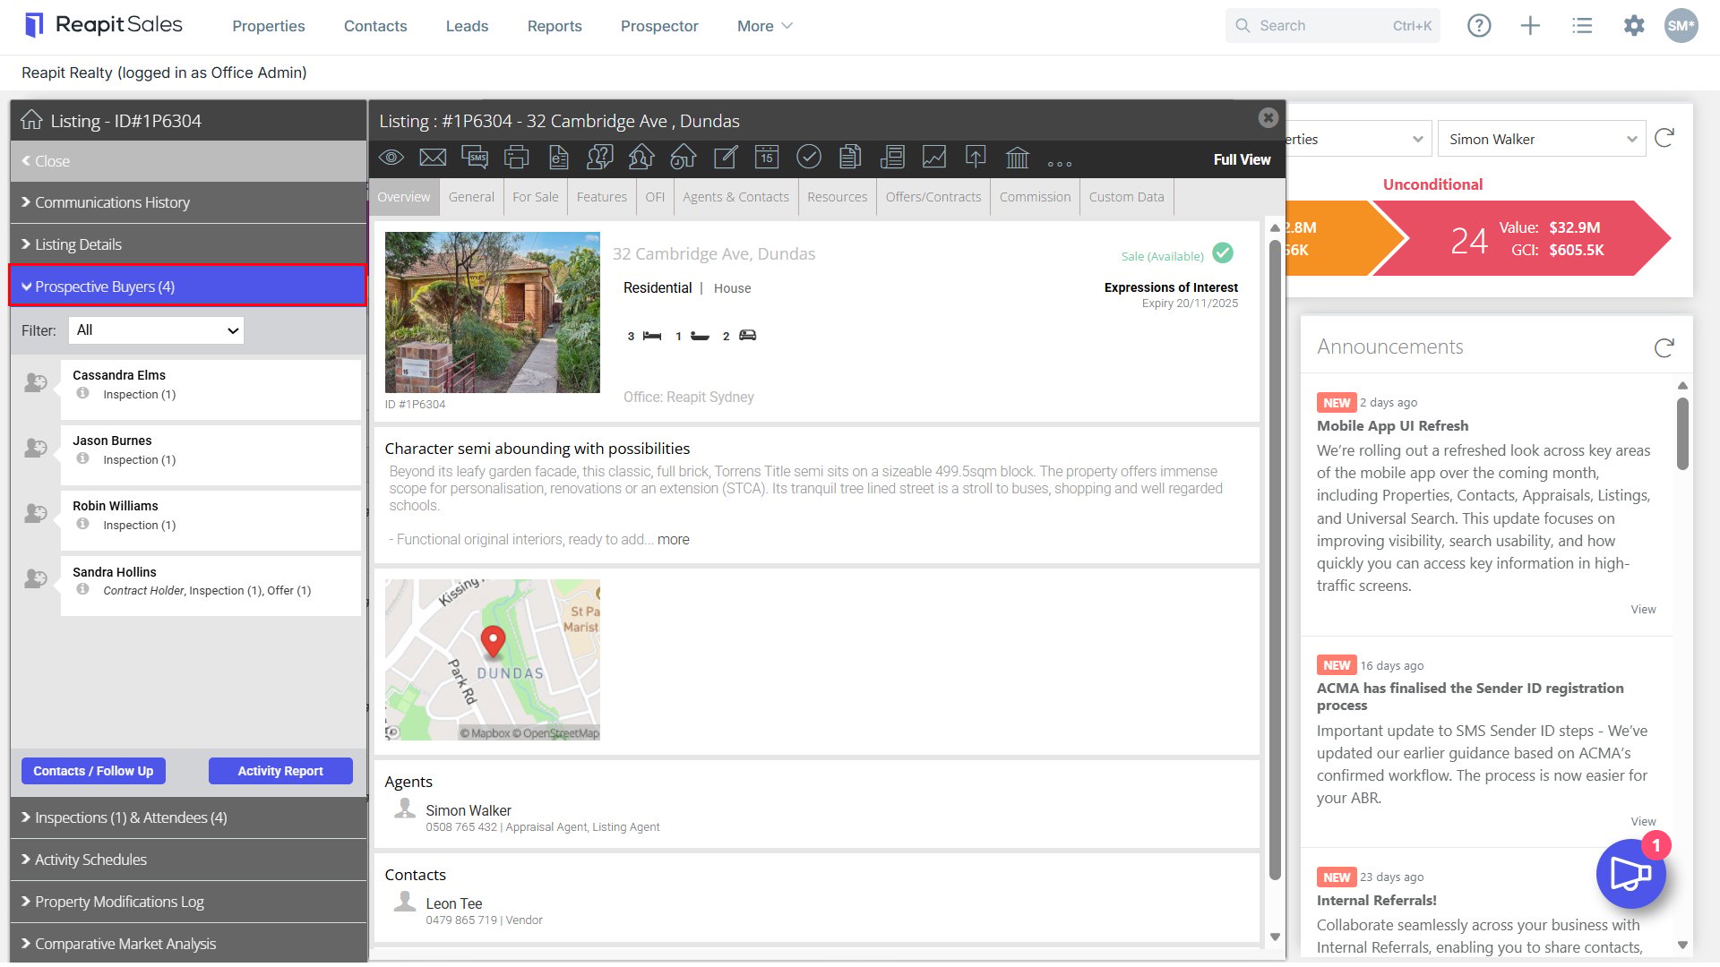
Task: Open the Simon Walker agent dropdown
Action: (1541, 139)
